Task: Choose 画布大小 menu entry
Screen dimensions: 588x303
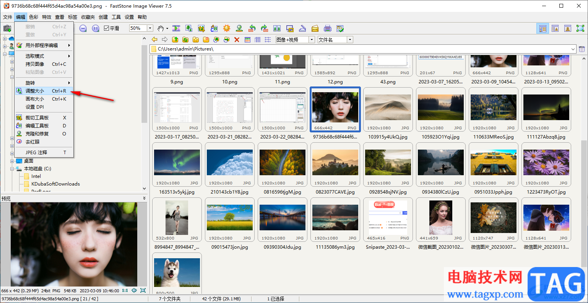Action: [x=44, y=99]
